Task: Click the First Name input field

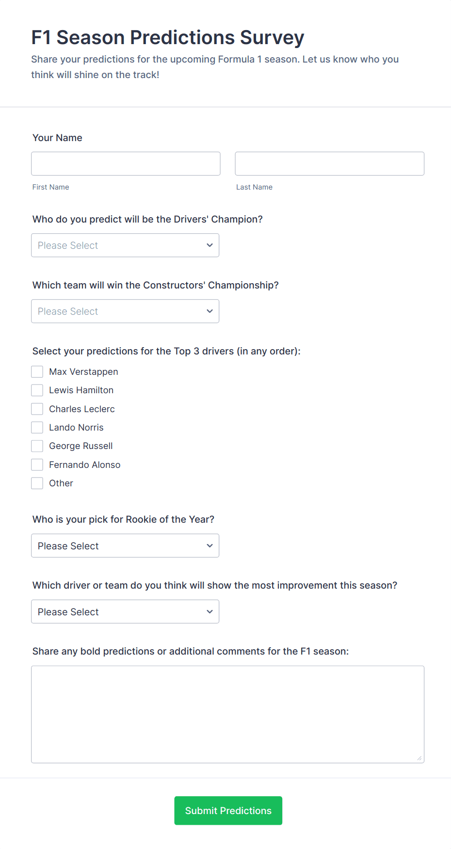Action: tap(126, 163)
